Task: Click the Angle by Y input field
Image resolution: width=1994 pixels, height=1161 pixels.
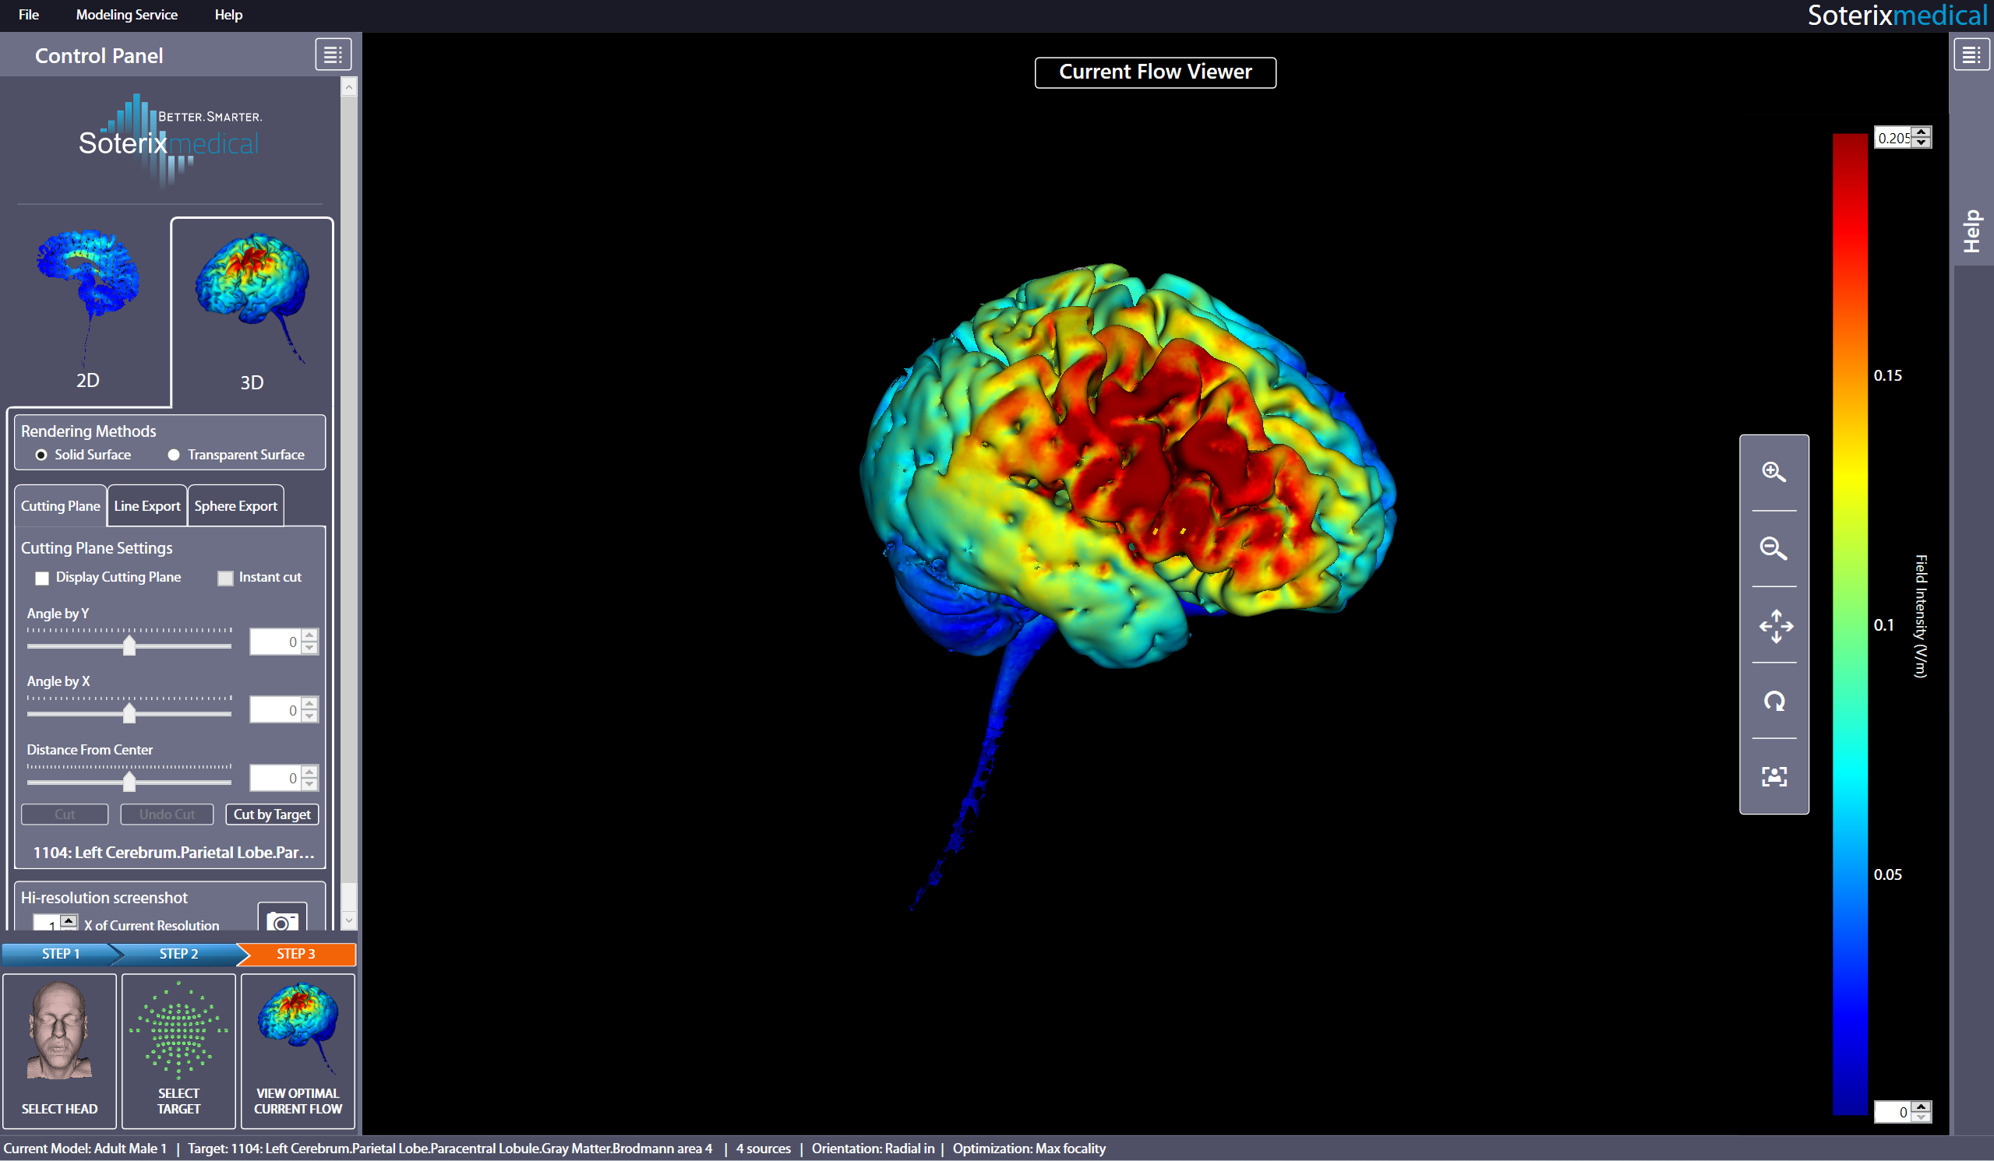Action: click(275, 642)
